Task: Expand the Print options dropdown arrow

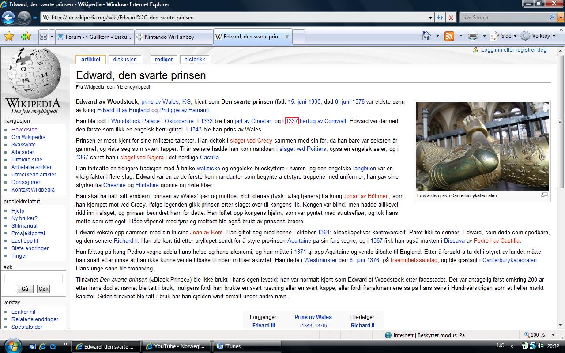Action: [484, 36]
